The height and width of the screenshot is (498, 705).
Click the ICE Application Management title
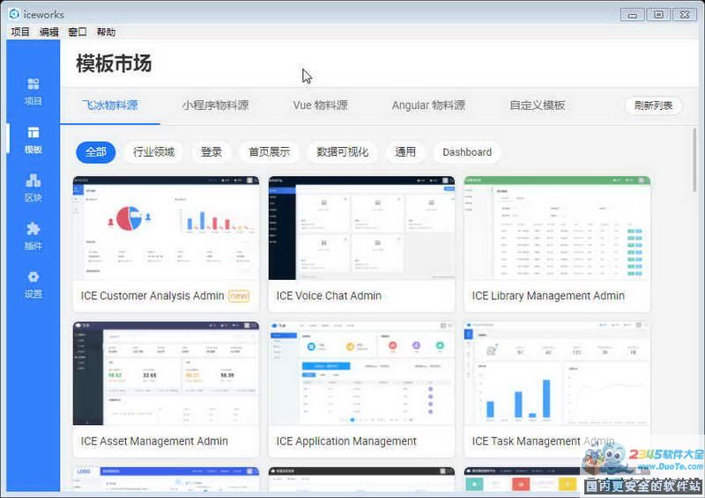tap(346, 442)
